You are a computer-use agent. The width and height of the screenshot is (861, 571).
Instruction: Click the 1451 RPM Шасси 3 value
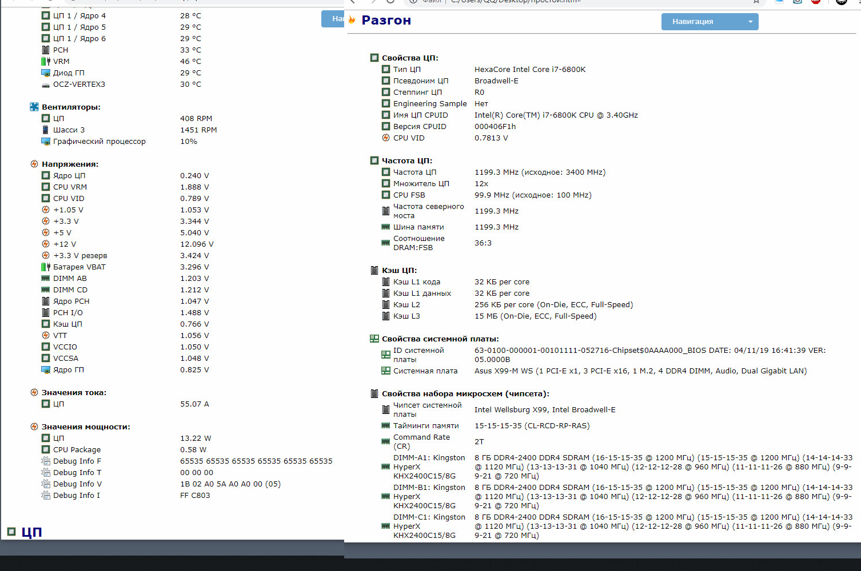pyautogui.click(x=198, y=130)
